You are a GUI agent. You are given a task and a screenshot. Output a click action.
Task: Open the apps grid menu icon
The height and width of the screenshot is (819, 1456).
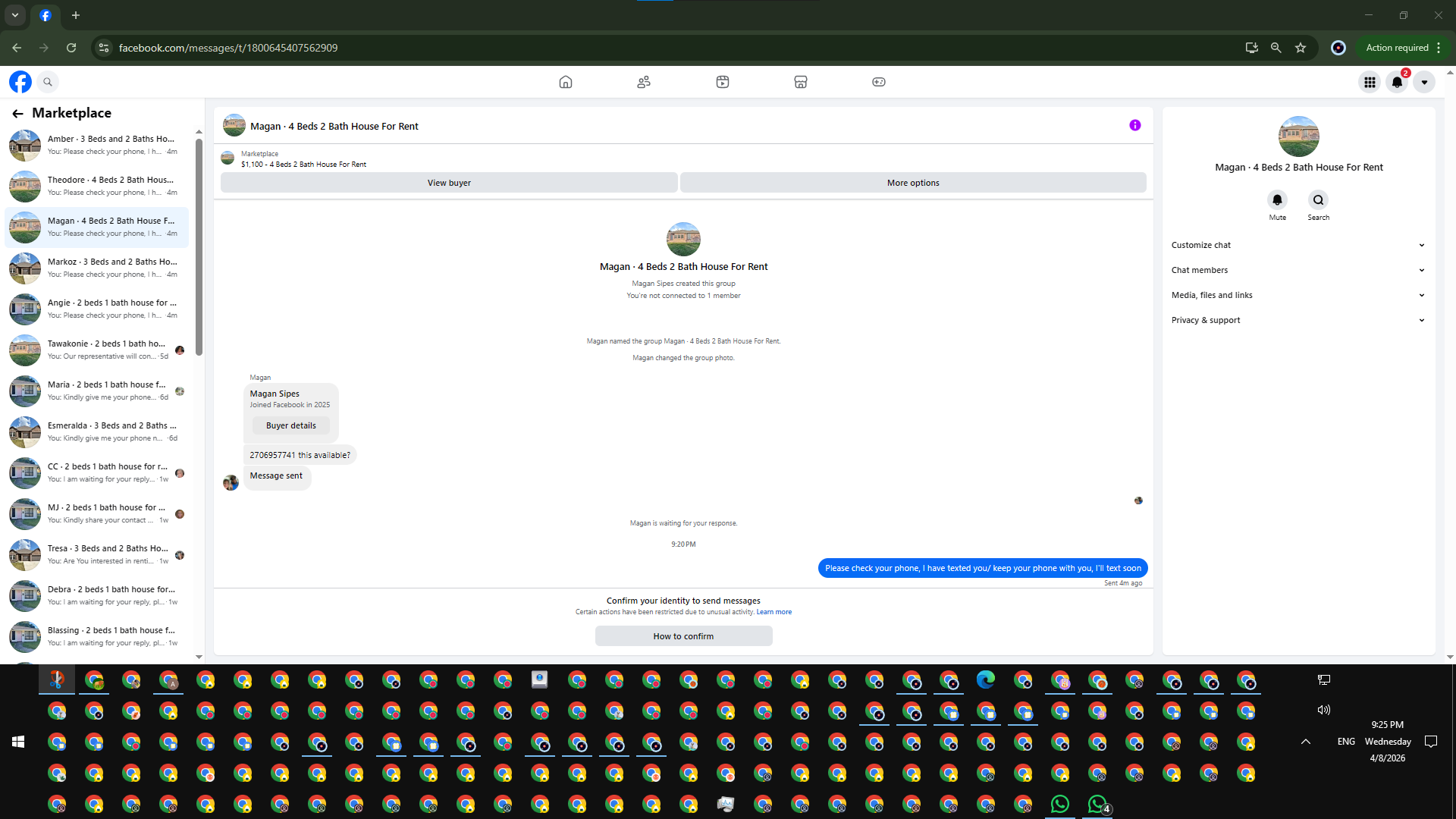1370,82
